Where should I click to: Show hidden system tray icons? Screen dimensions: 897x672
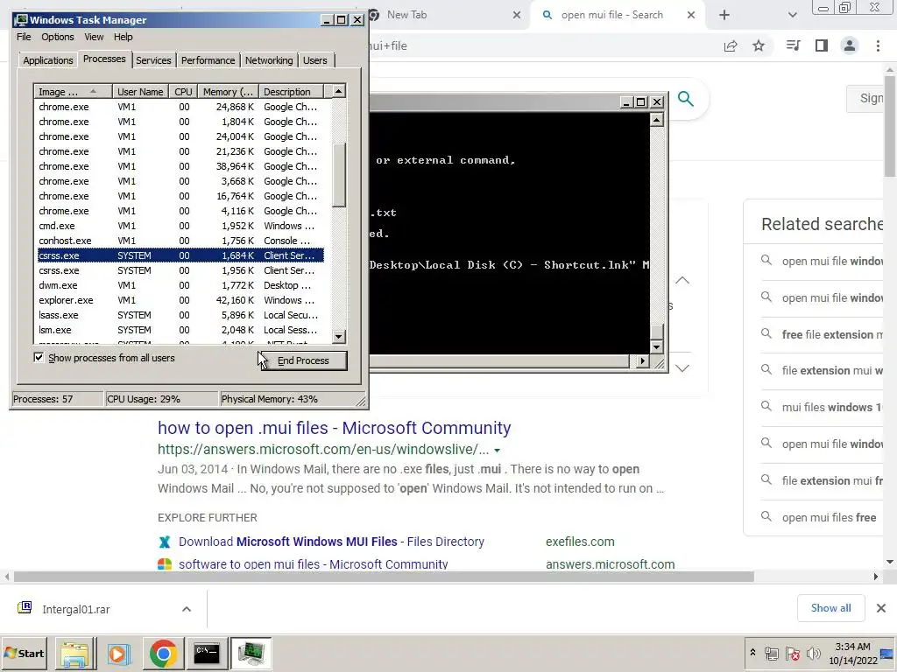(752, 653)
